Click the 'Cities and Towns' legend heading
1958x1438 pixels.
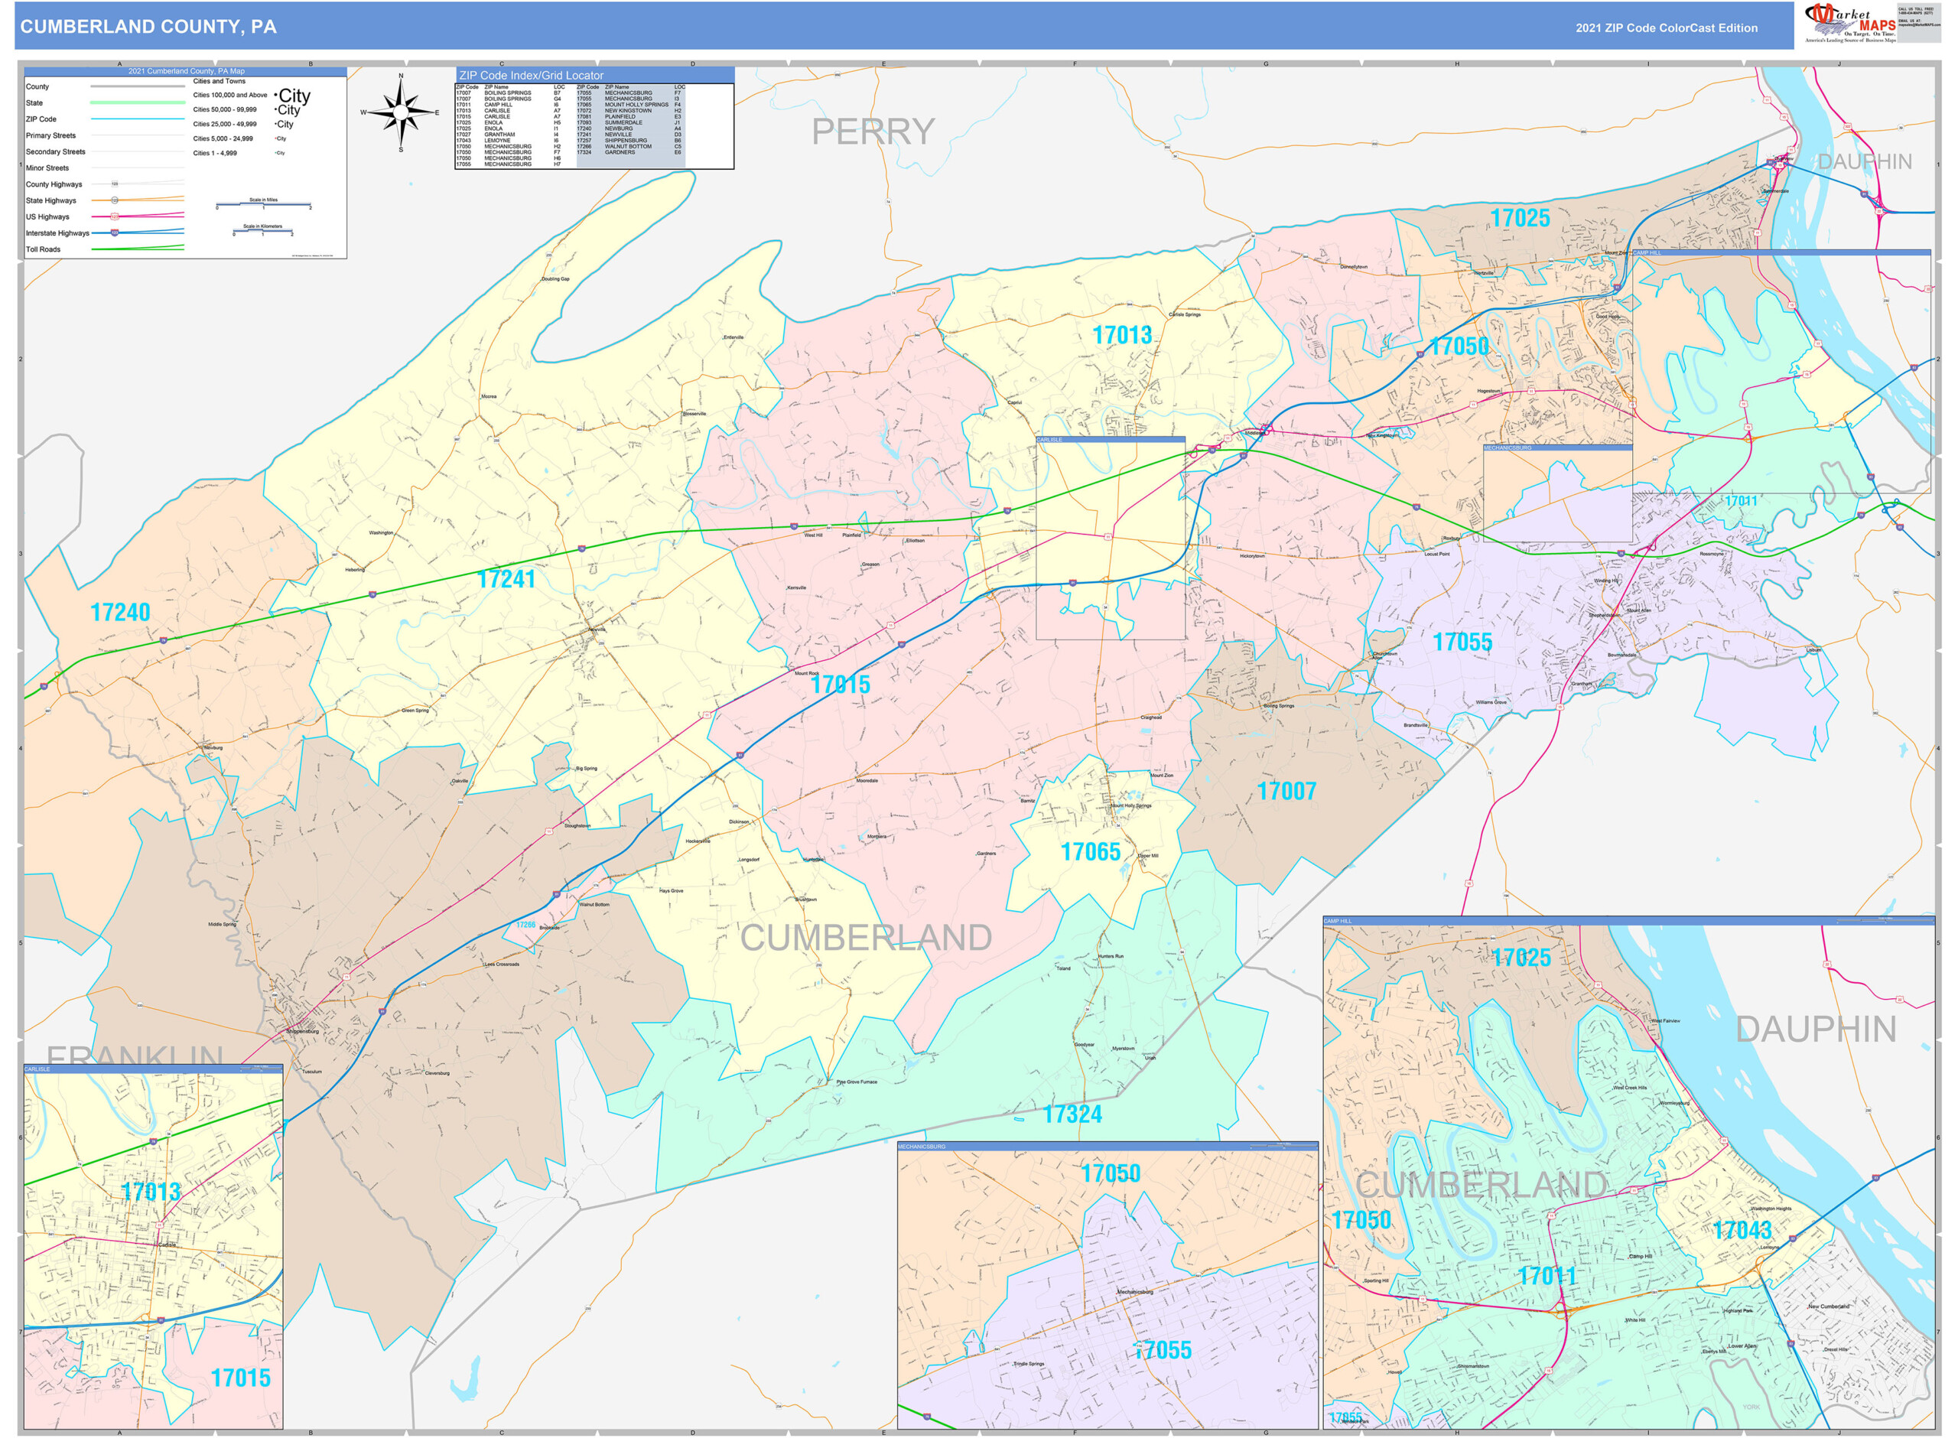click(x=220, y=81)
